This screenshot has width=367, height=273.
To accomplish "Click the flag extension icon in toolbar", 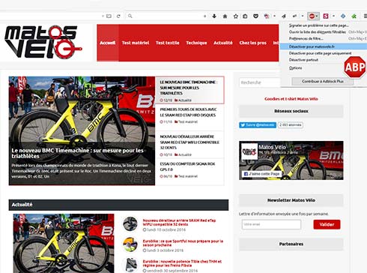I will 267,16.
